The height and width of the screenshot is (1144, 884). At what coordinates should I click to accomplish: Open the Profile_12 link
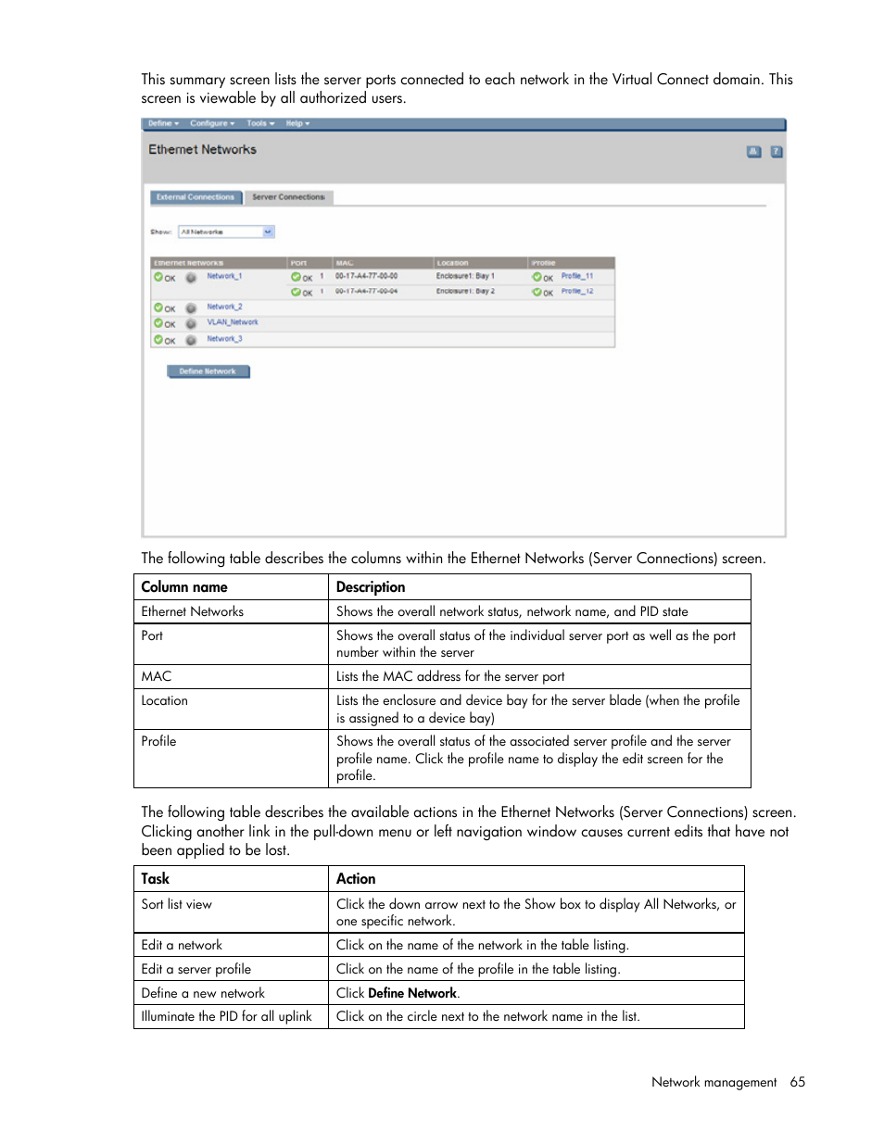(x=577, y=291)
